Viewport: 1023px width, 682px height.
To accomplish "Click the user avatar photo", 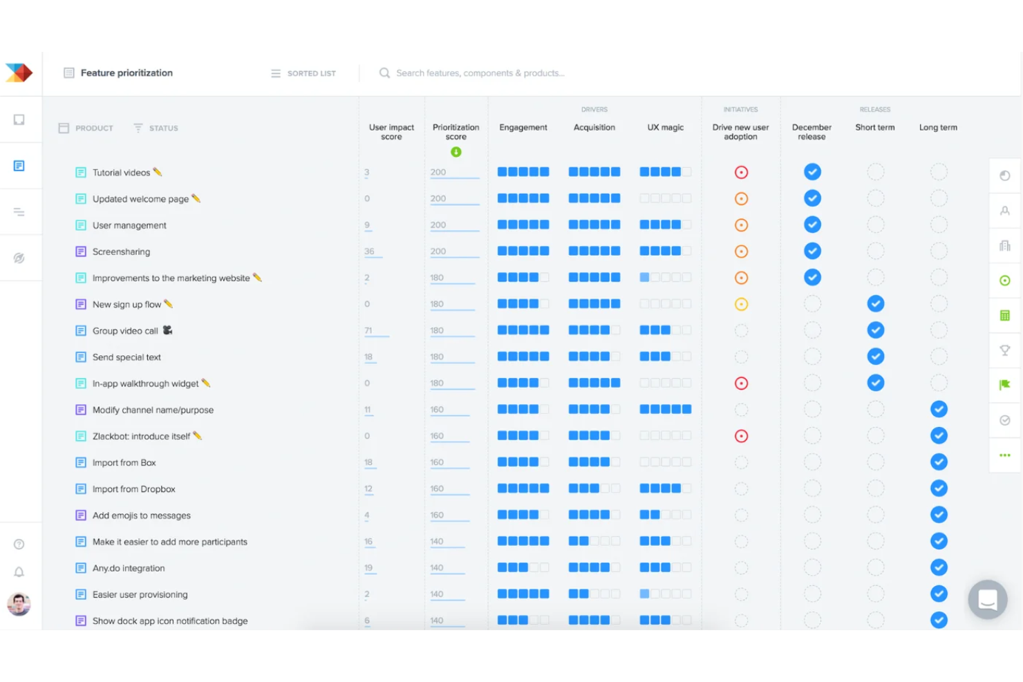I will click(19, 605).
